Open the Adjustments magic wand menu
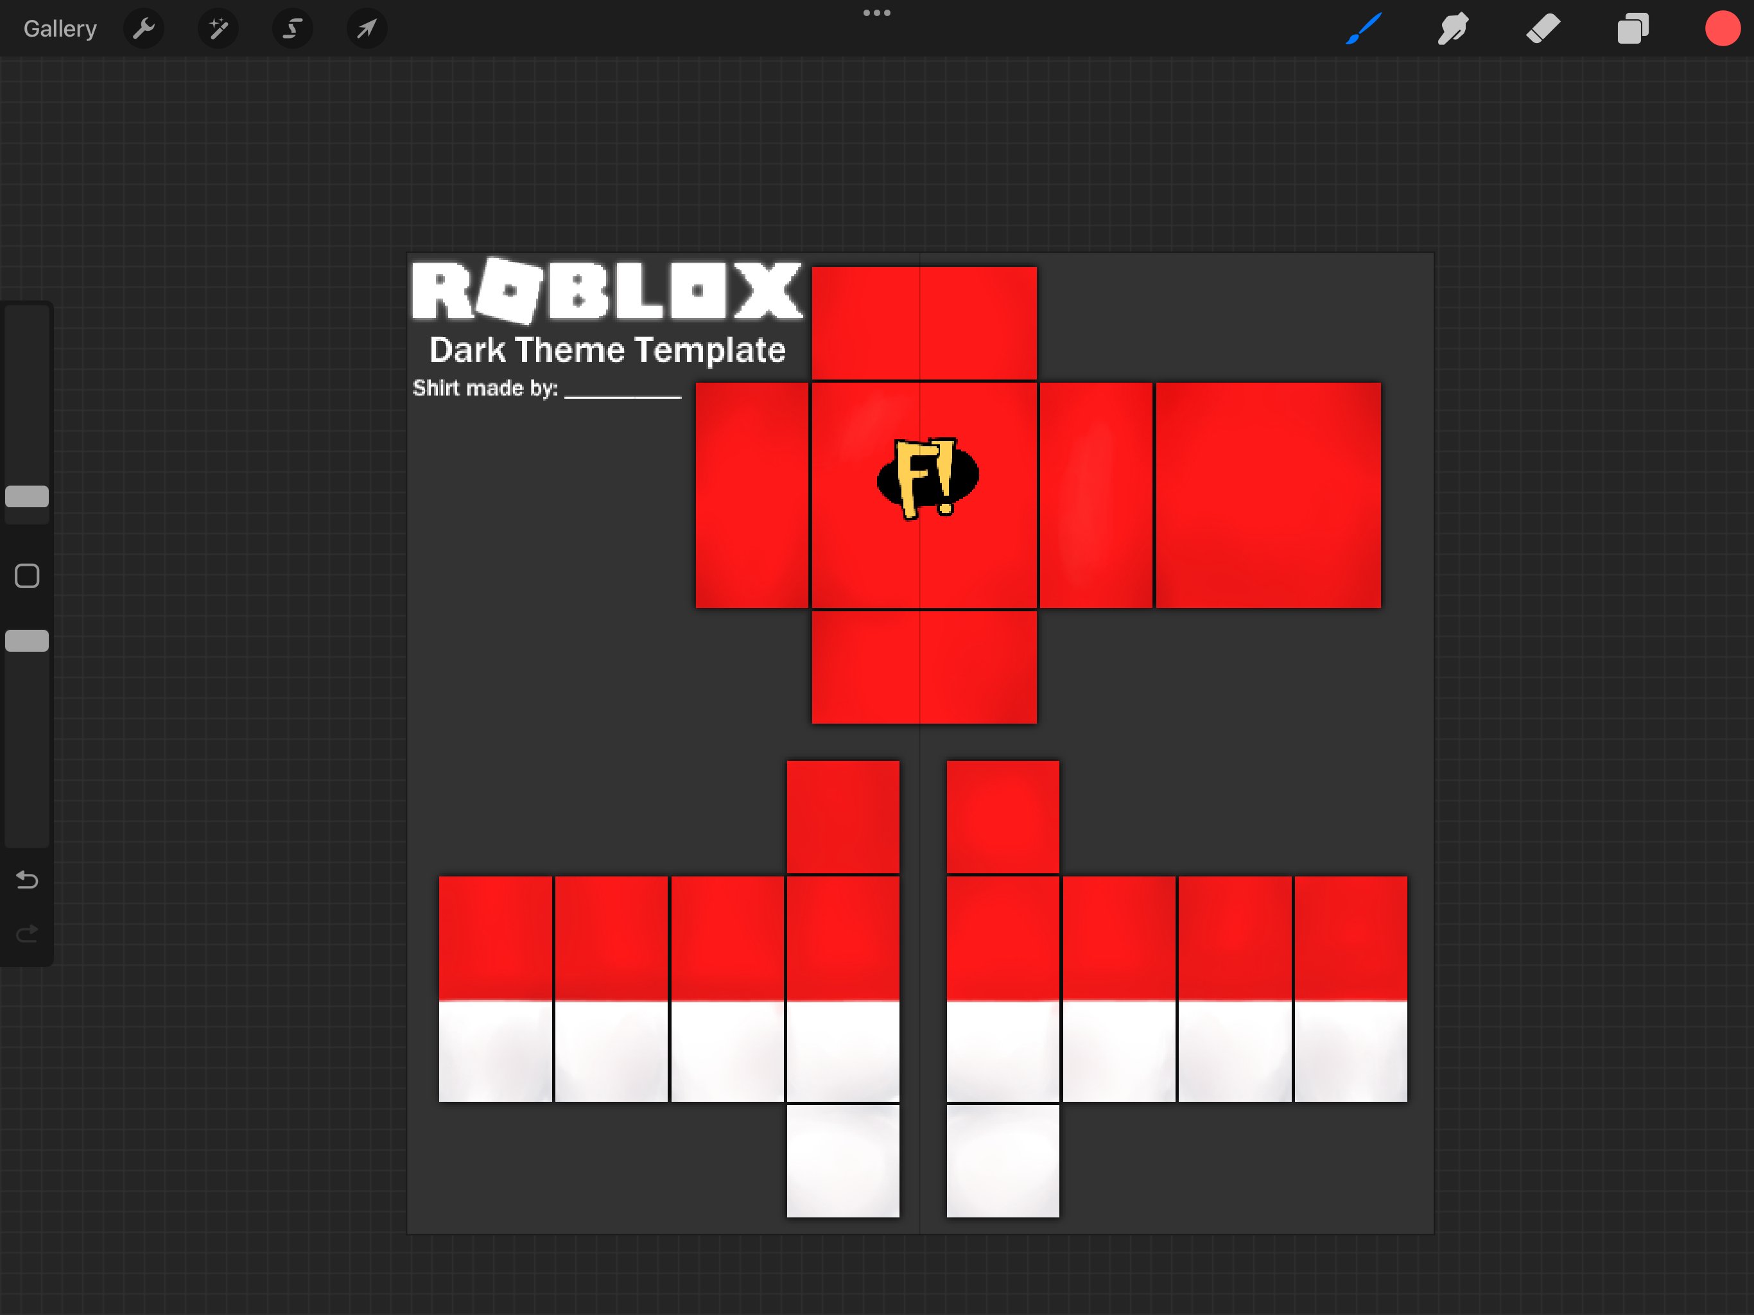The height and width of the screenshot is (1315, 1754). pos(218,30)
